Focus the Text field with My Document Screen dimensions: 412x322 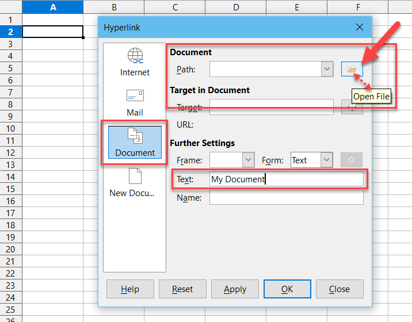click(x=287, y=179)
